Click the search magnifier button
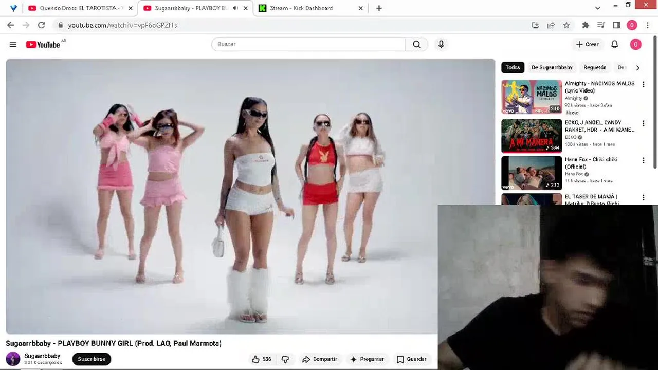658x370 pixels. pyautogui.click(x=416, y=44)
